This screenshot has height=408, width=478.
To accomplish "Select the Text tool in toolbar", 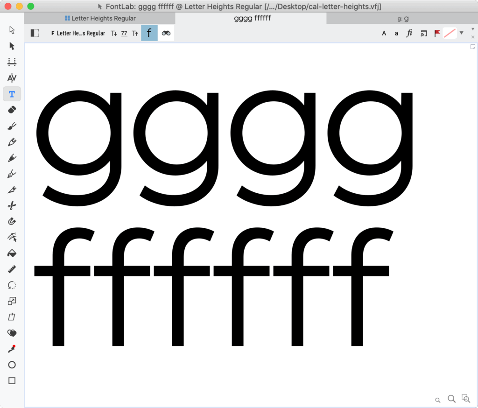I will [x=12, y=94].
